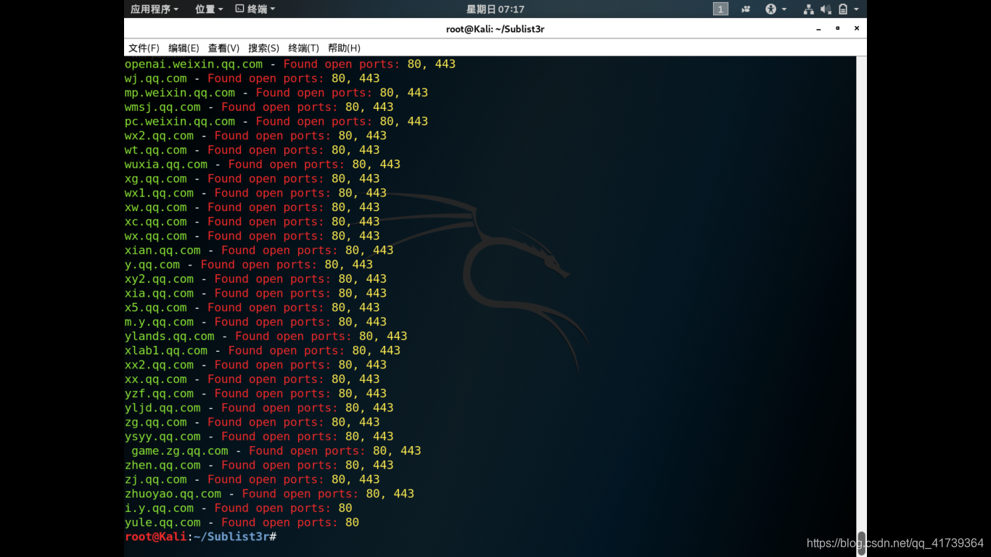The image size is (991, 557).
Task: Click the text ylands.qq.com
Action: tap(170, 337)
